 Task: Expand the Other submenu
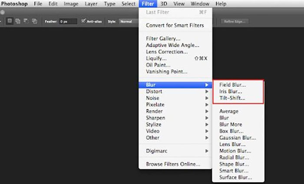point(175,138)
